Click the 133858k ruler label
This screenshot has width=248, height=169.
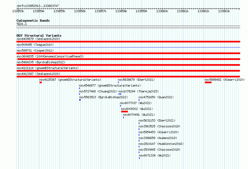pos(121,11)
